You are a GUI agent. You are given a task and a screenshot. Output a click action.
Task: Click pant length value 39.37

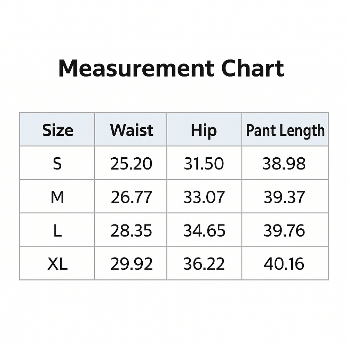pos(284,197)
